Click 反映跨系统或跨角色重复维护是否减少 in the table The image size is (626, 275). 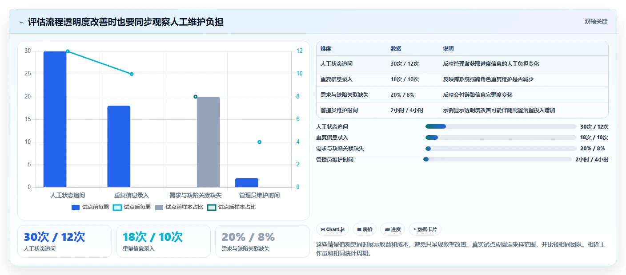488,79
